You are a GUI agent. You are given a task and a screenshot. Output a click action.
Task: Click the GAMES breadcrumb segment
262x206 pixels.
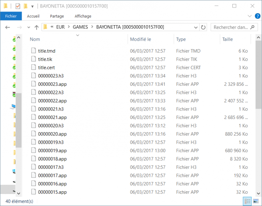(80, 27)
